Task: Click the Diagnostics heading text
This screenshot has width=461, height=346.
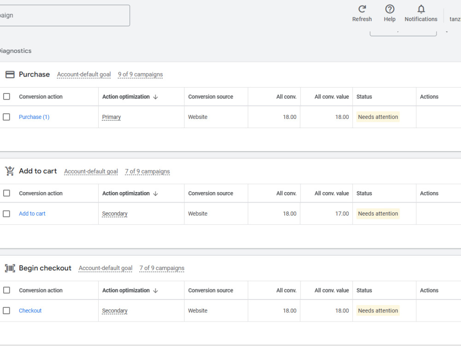Action: (x=15, y=51)
